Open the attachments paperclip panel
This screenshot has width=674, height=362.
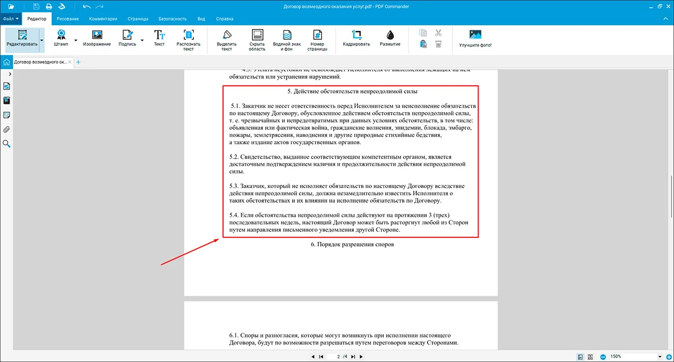tap(7, 129)
